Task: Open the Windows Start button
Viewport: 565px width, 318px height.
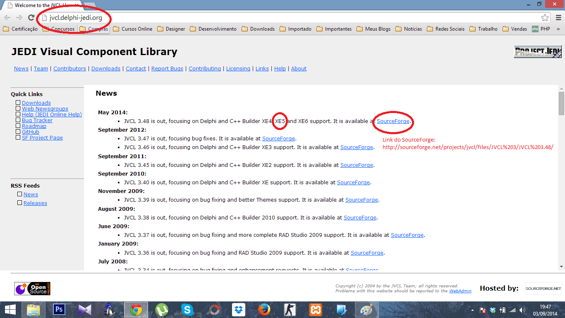Action: tap(10, 310)
